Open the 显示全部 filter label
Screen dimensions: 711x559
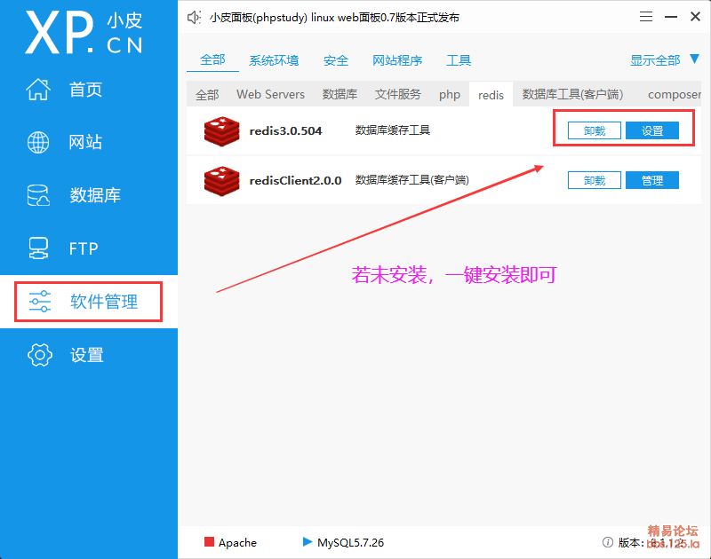[x=655, y=60]
